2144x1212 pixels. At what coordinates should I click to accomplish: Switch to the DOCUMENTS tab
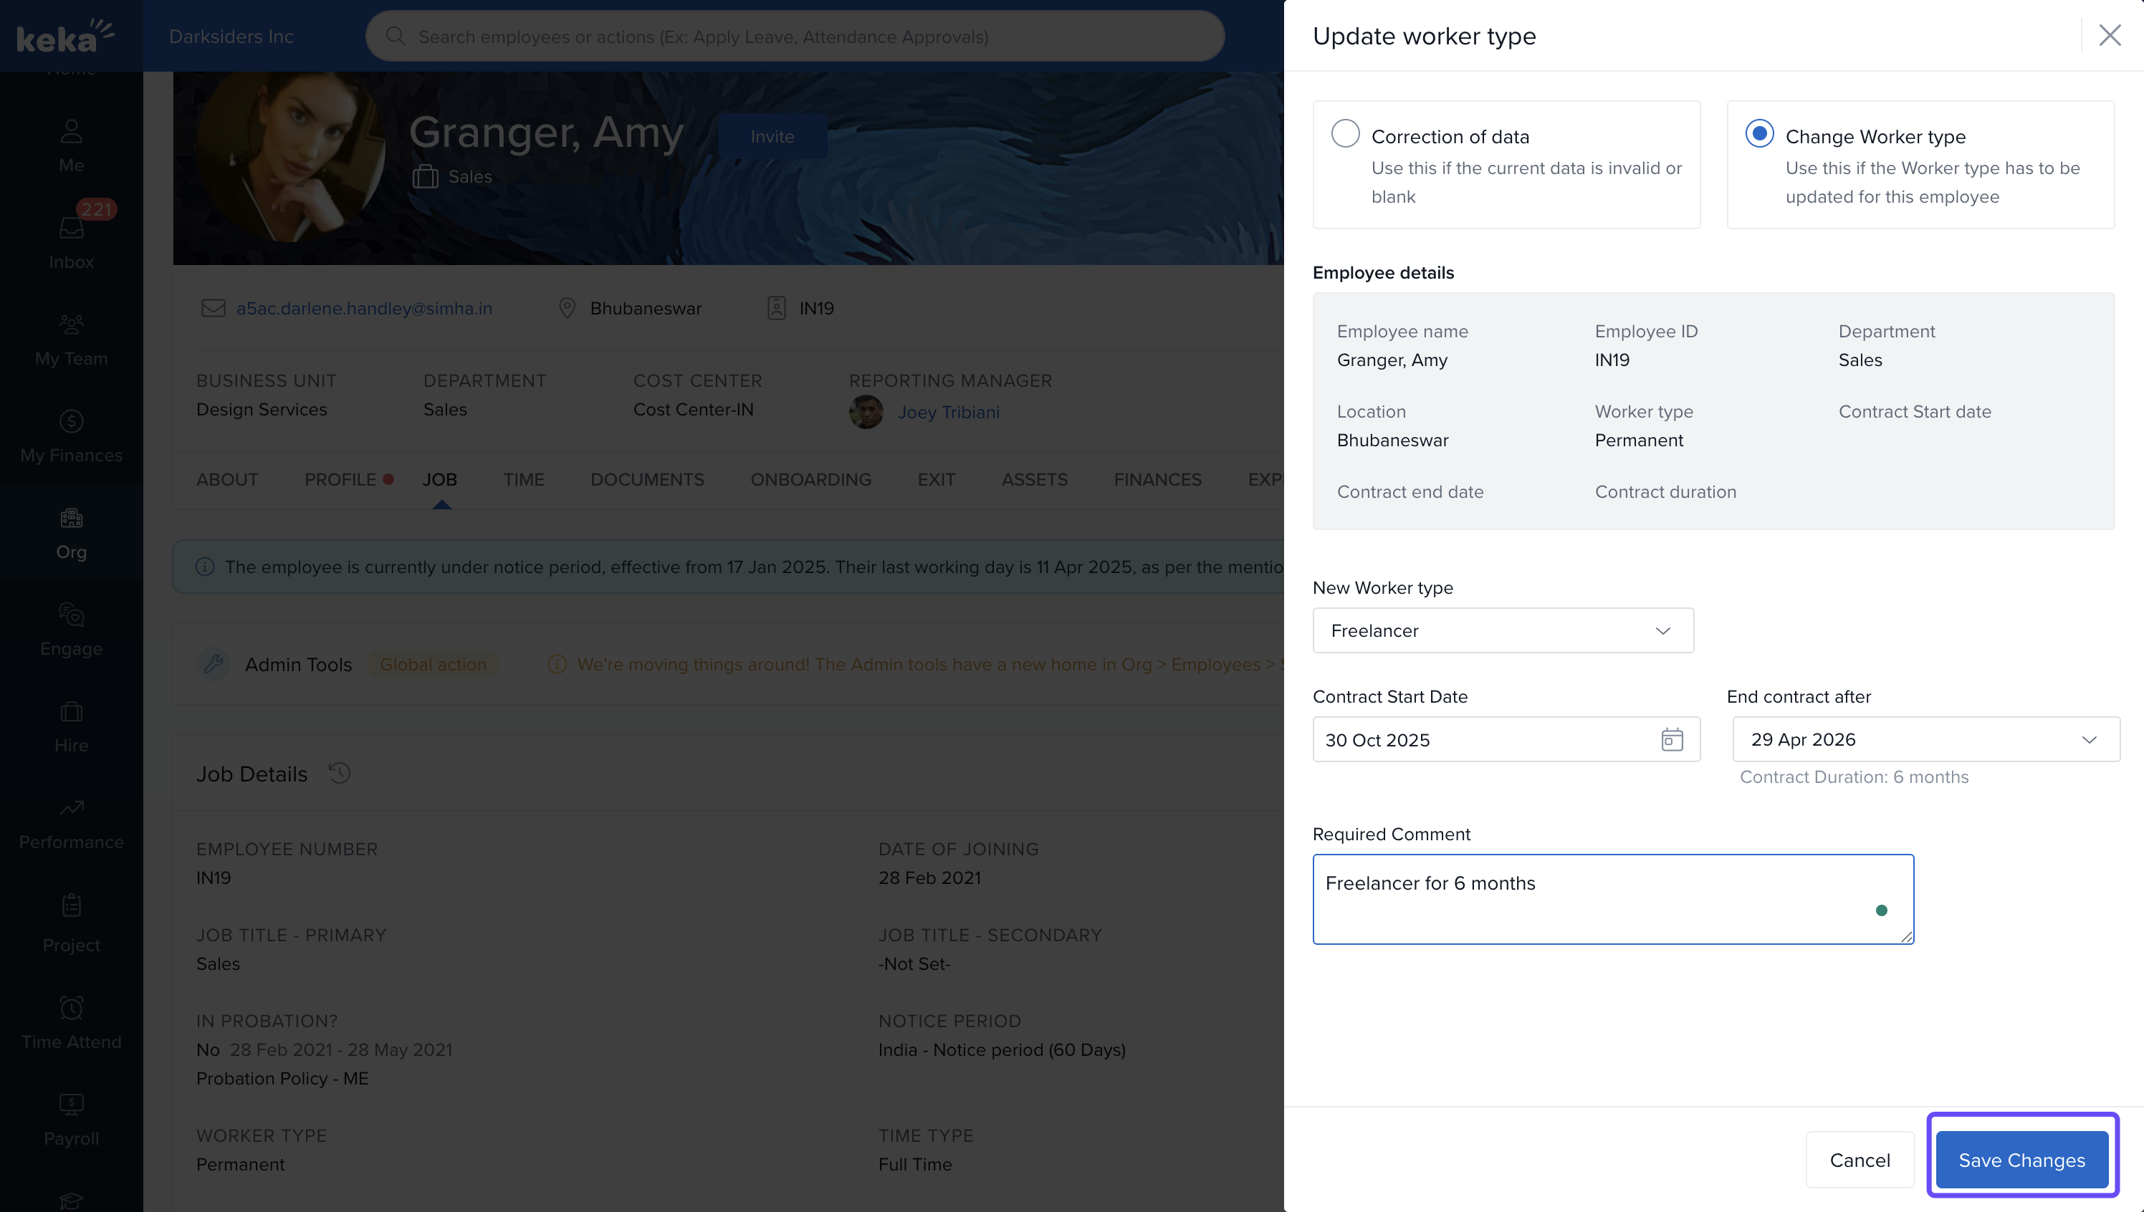click(x=646, y=479)
